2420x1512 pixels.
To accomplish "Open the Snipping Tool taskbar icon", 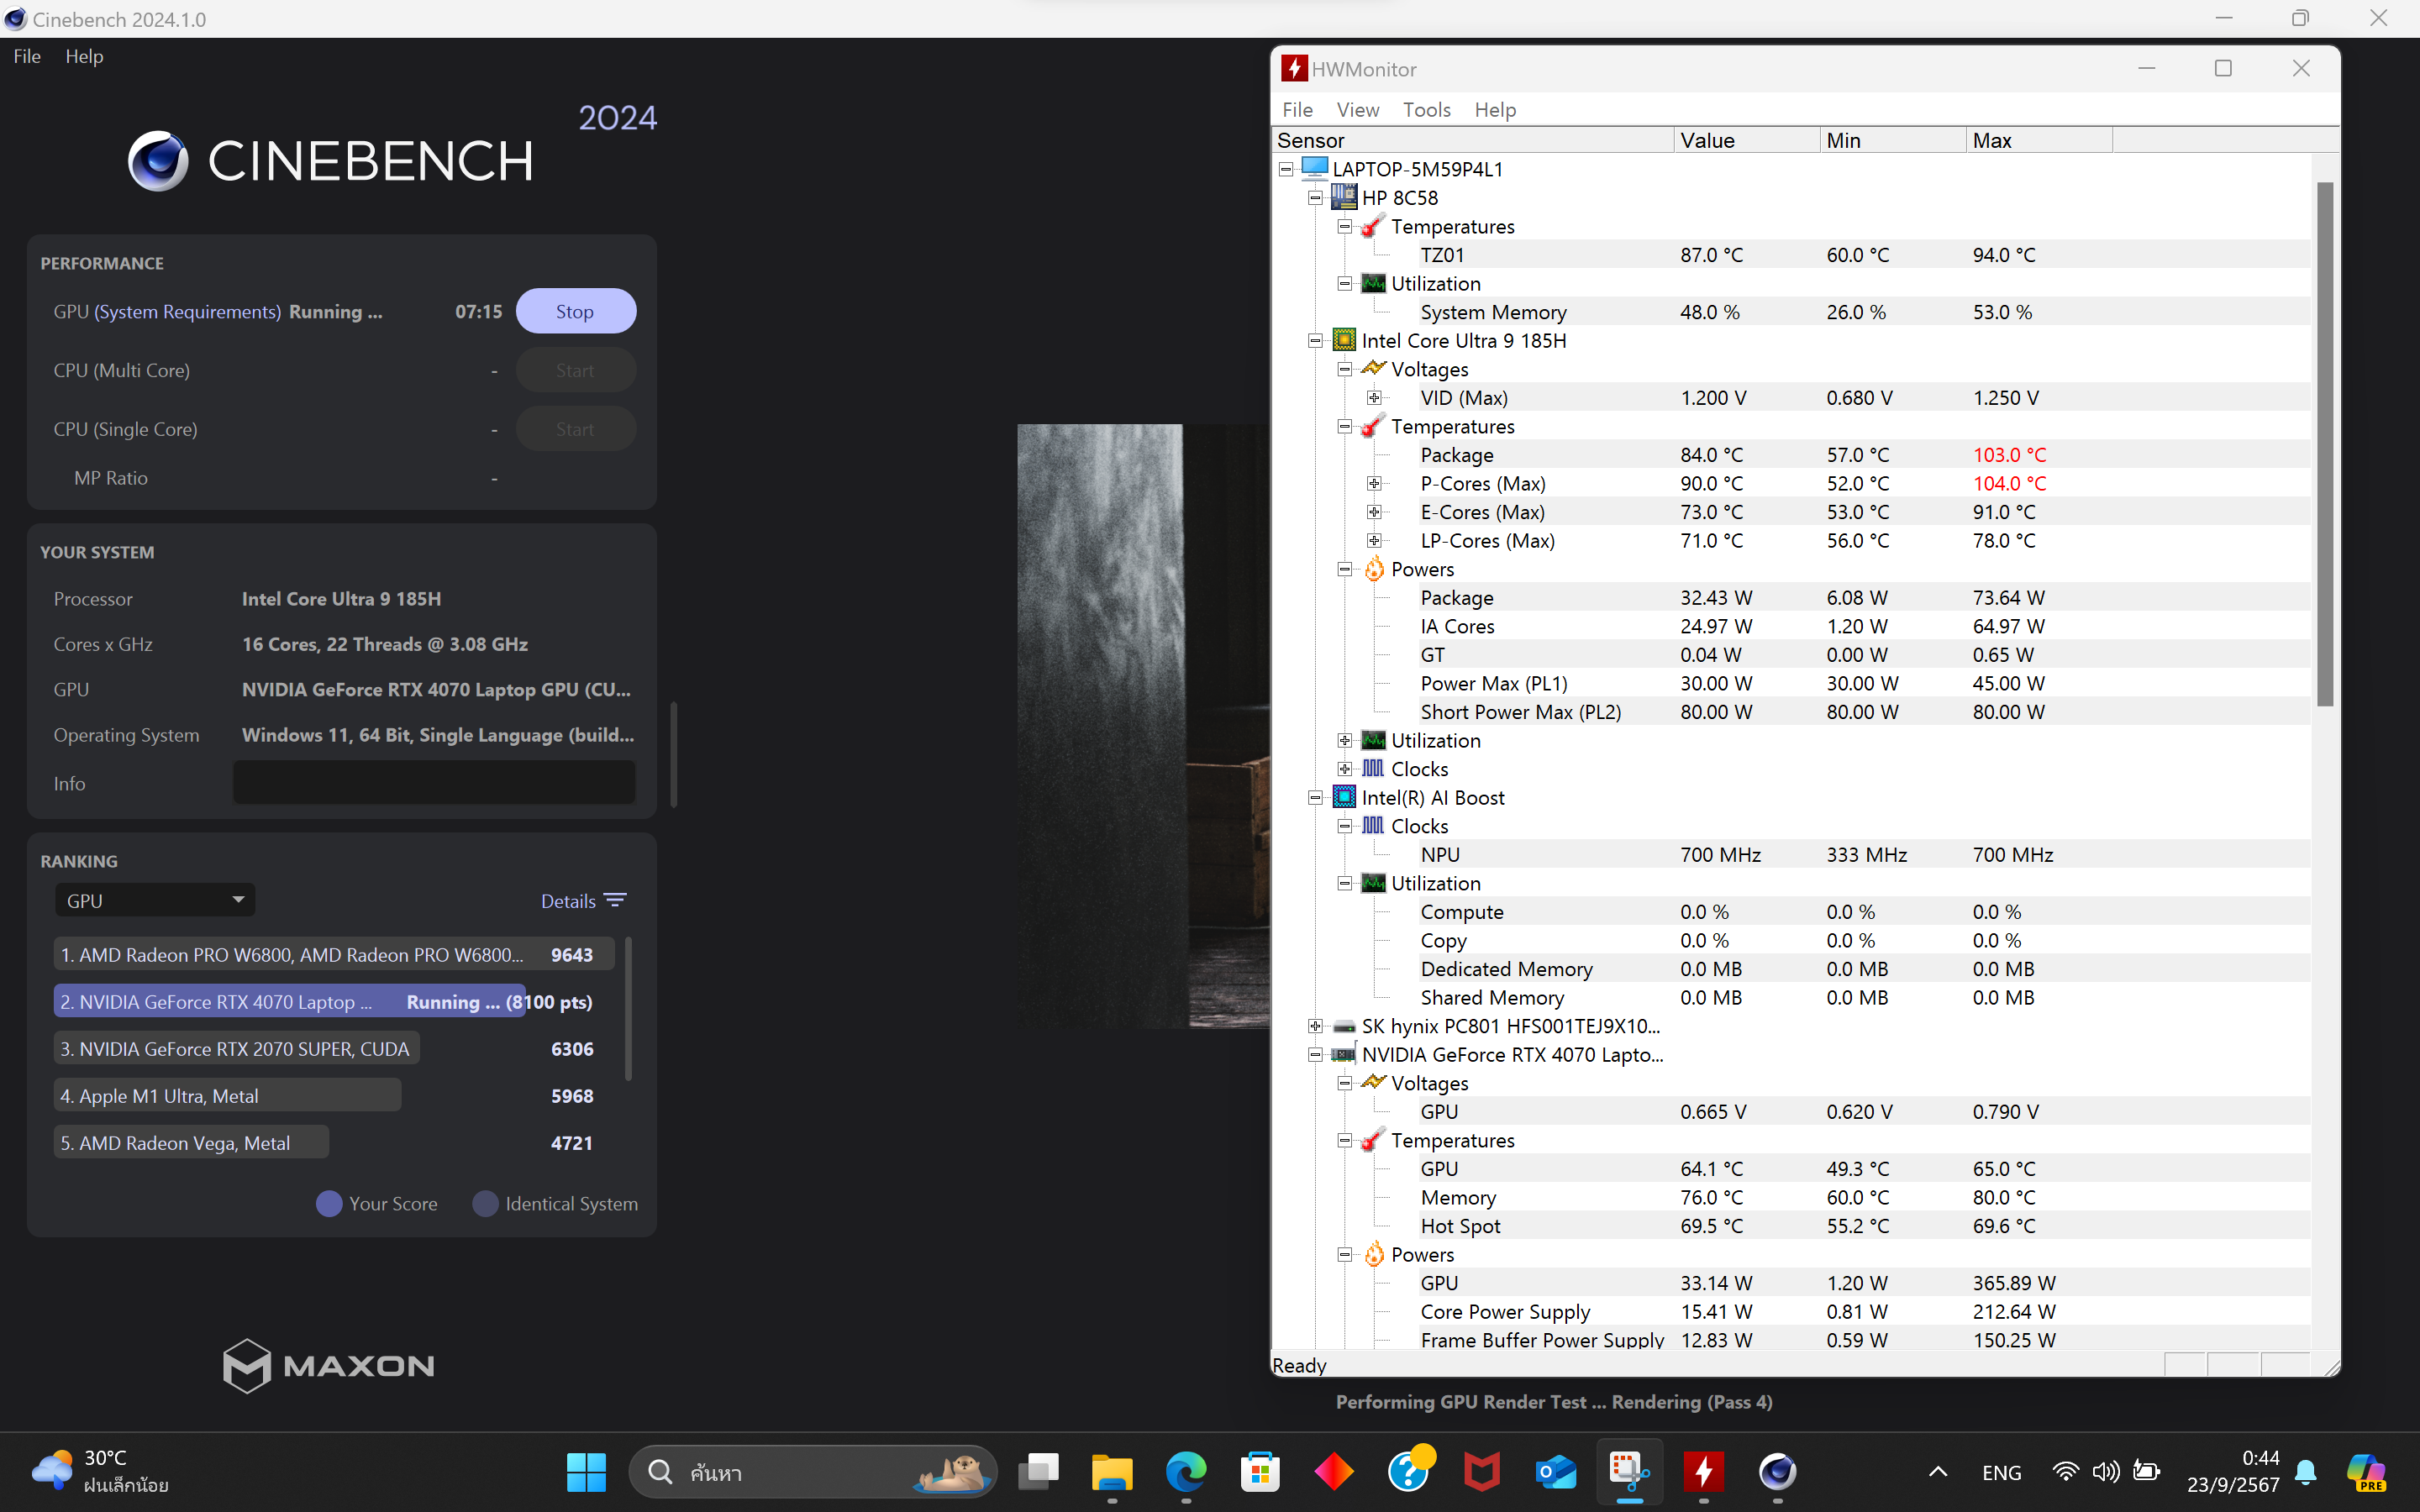I will pos(1630,1472).
